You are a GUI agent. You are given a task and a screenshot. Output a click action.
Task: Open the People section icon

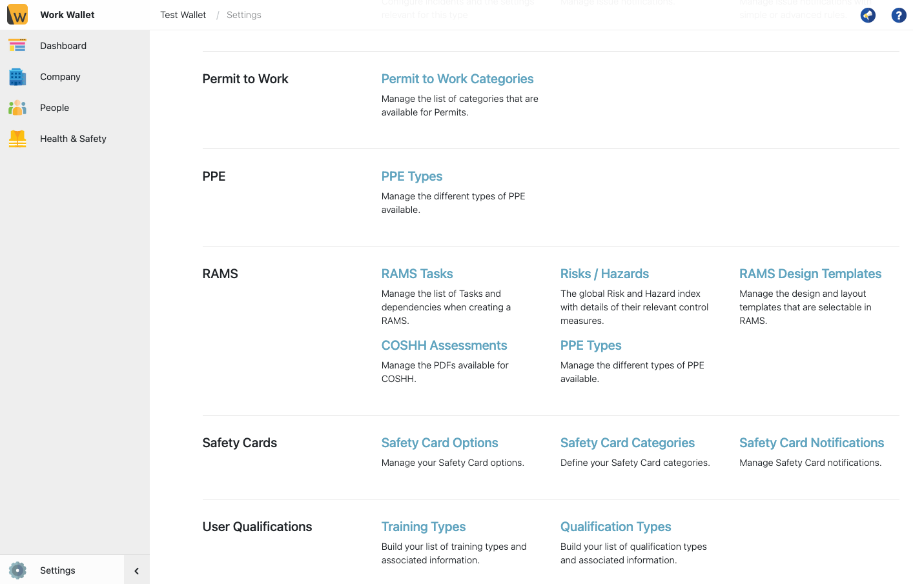tap(18, 108)
